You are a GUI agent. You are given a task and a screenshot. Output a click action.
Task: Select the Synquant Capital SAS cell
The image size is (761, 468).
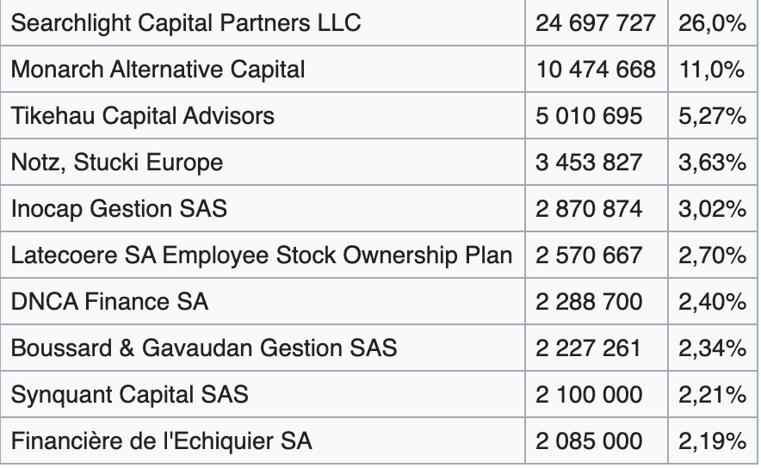coord(263,394)
